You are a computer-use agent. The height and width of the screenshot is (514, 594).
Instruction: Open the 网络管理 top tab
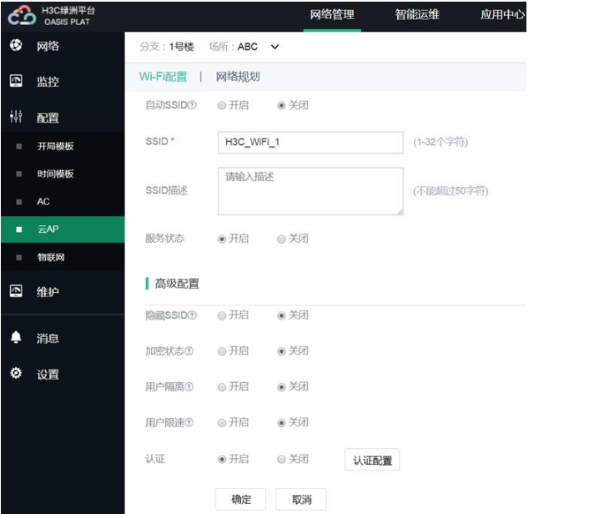[x=332, y=15]
